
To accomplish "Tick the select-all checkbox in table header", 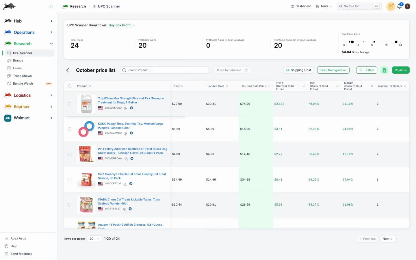I will click(70, 86).
